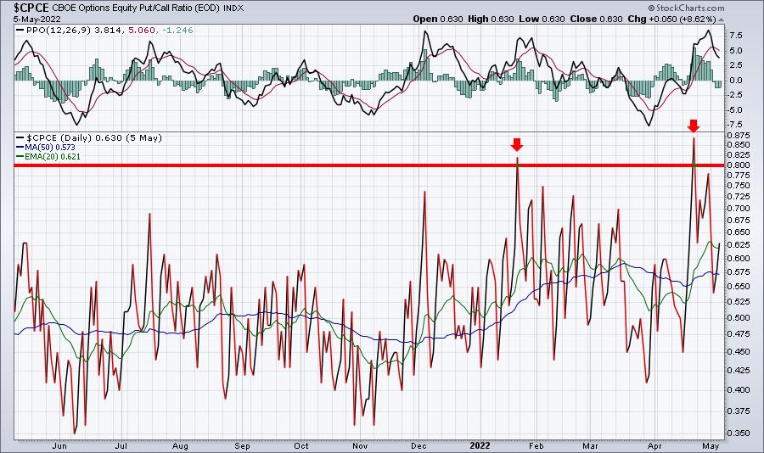Click the Jun label on date axis

point(59,445)
